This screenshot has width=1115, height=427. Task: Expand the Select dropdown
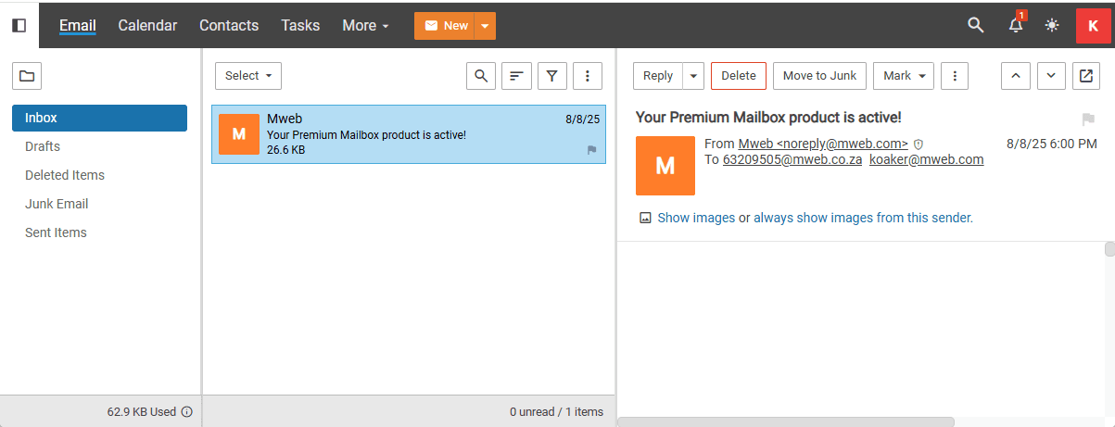(x=248, y=76)
